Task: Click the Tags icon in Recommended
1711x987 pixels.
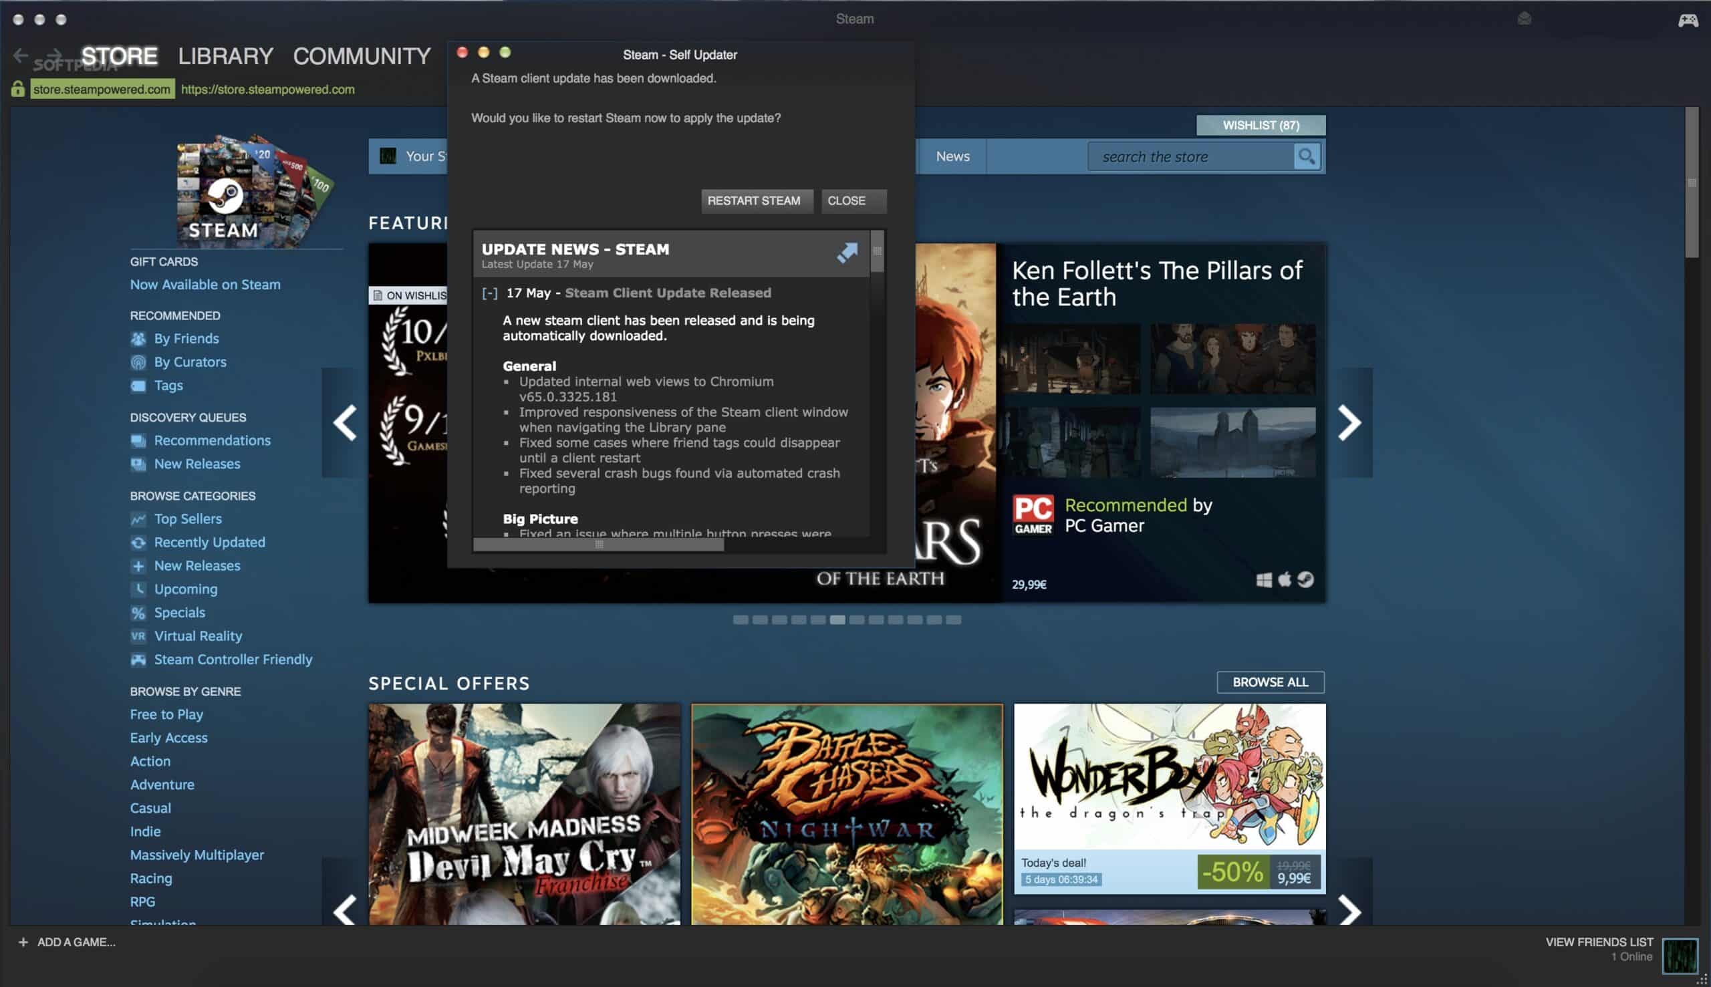Action: 138,386
